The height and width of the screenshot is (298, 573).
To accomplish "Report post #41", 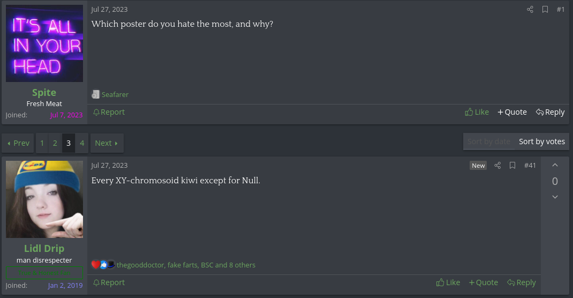I will 109,282.
